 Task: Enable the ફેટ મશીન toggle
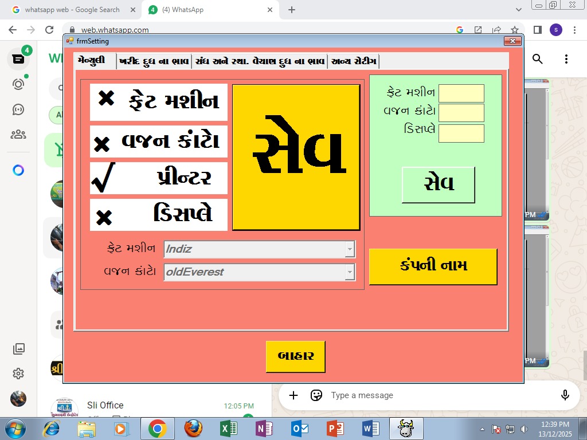coord(158,102)
